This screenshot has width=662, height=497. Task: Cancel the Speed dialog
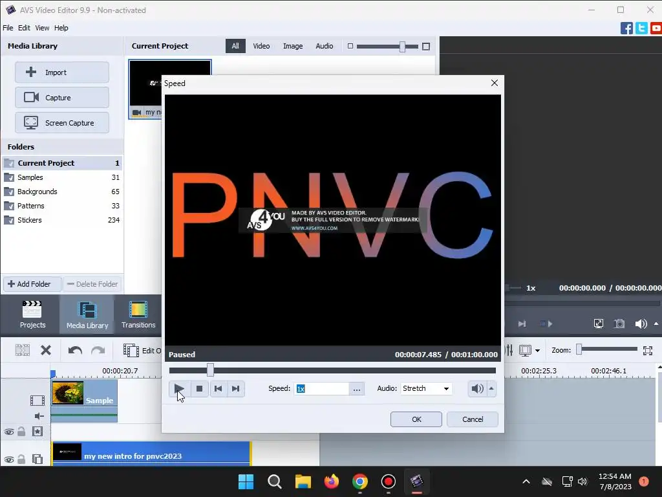pos(473,419)
